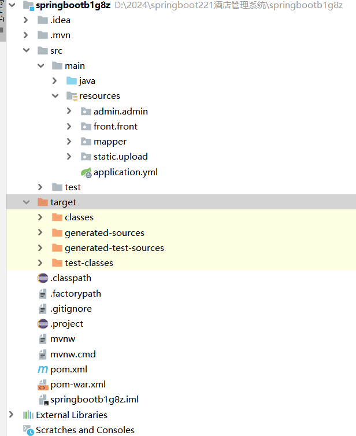Click the Spring leaf icon beside application.yml
This screenshot has height=436, width=356.
86,172
